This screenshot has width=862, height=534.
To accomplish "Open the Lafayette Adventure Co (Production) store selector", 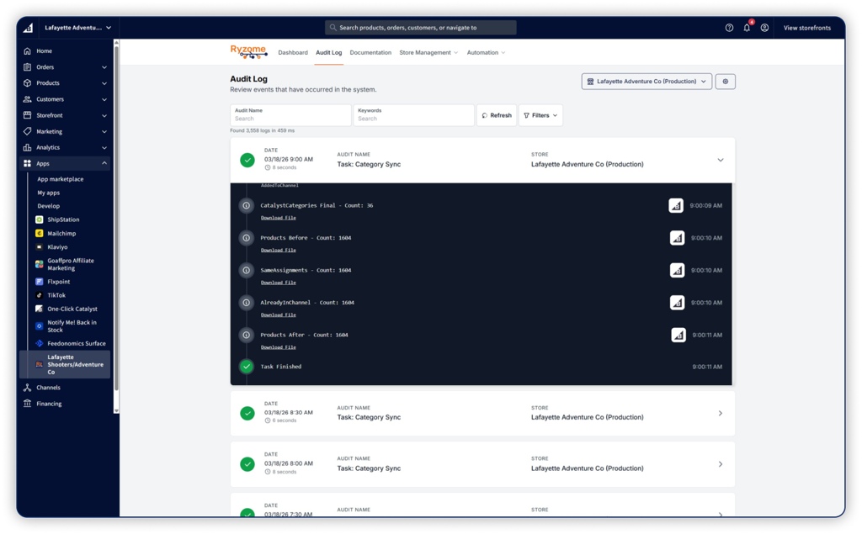I will pos(646,82).
